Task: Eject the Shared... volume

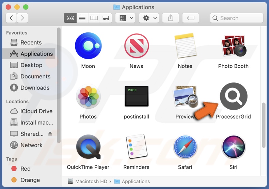Action: pyautogui.click(x=50, y=133)
